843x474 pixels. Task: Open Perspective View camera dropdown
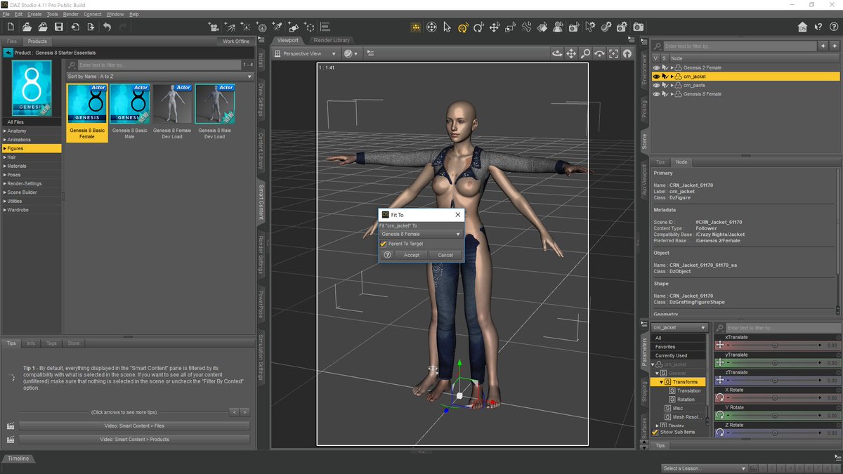coord(307,53)
